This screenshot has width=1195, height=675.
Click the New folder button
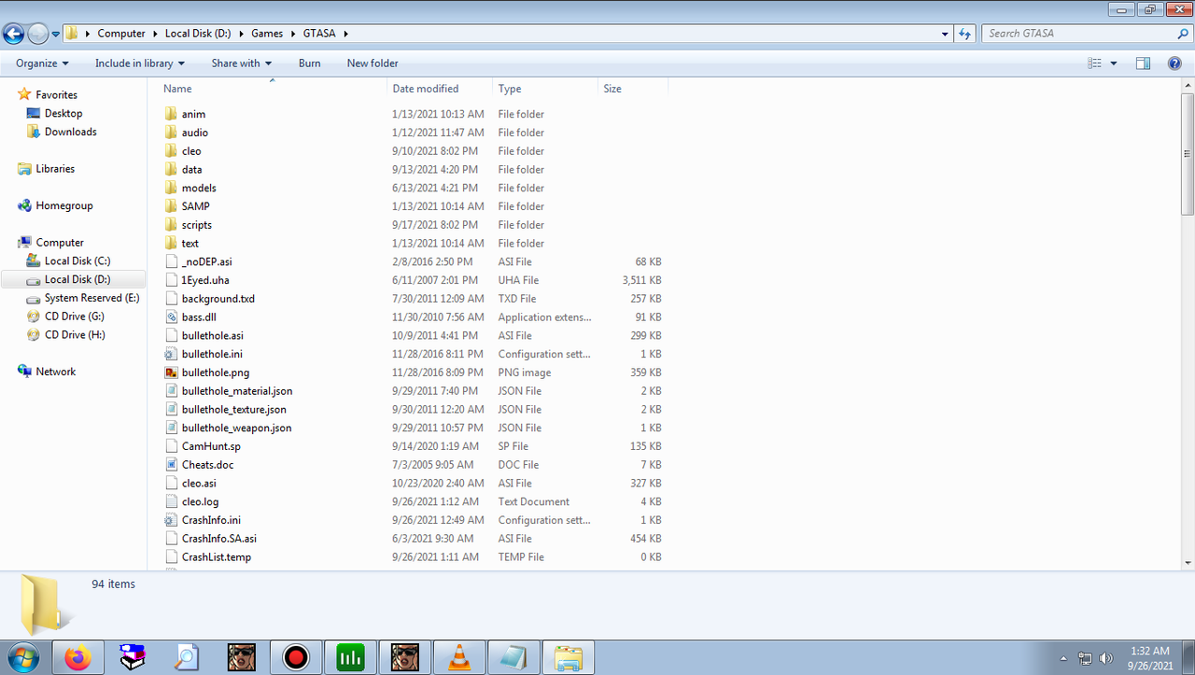coord(373,63)
